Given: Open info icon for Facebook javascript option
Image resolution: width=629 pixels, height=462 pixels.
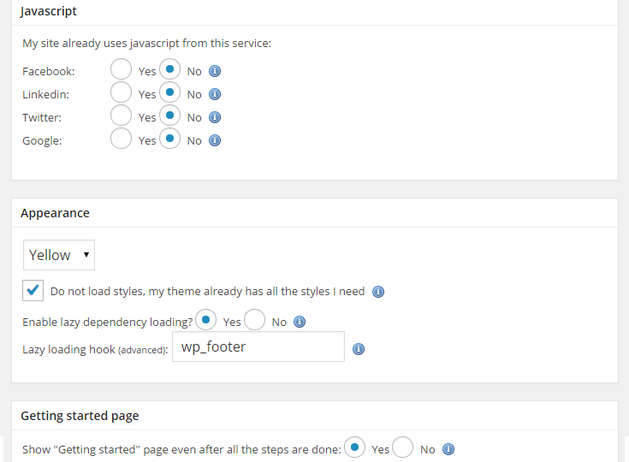Looking at the screenshot, I should coord(215,71).
